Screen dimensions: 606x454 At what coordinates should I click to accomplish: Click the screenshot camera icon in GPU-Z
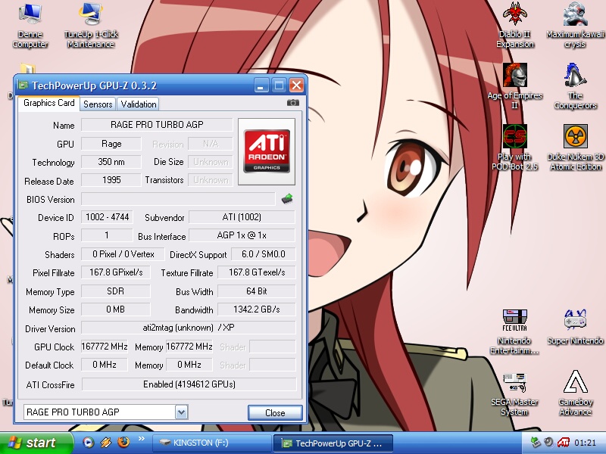(x=293, y=103)
